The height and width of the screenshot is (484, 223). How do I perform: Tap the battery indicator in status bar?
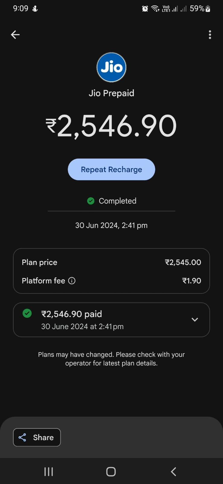tap(208, 8)
